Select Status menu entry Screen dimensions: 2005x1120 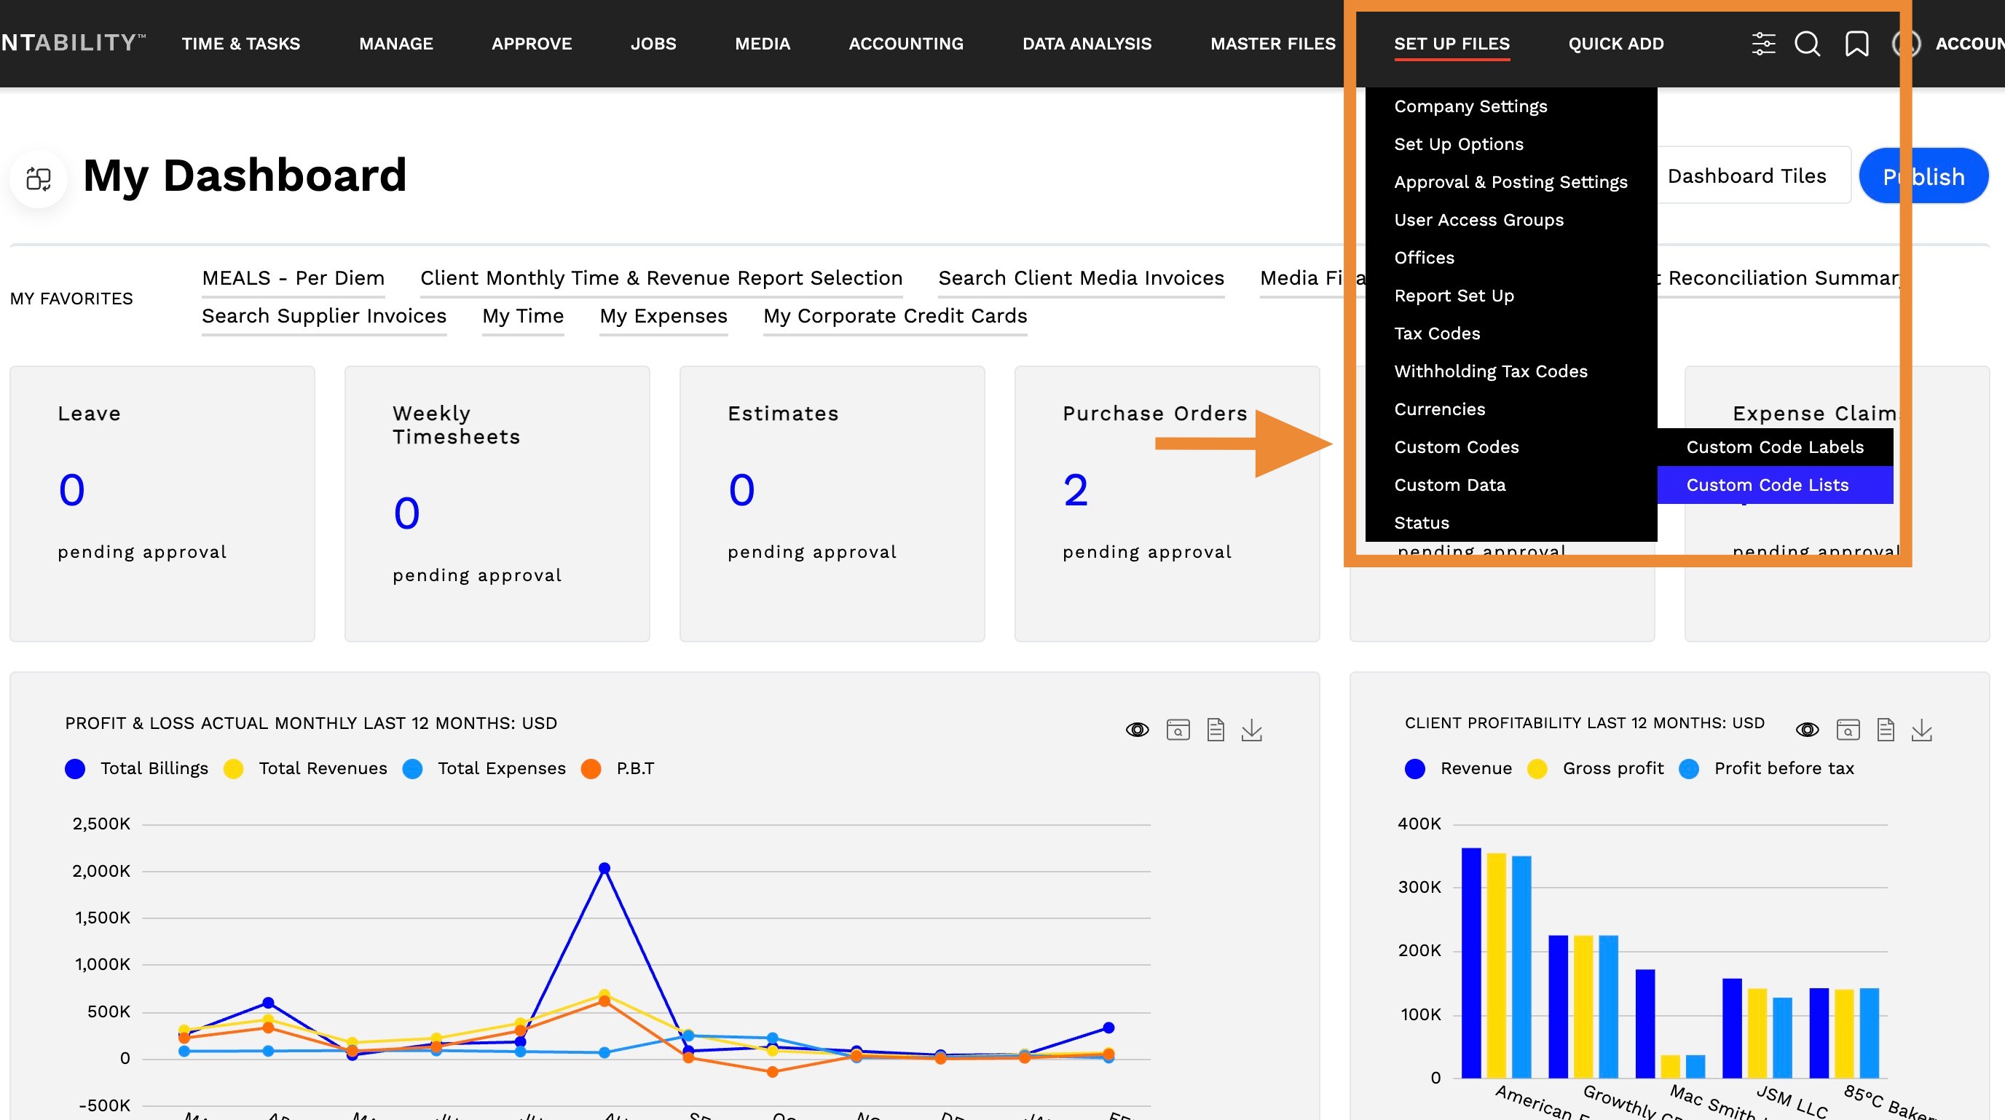coord(1510,522)
